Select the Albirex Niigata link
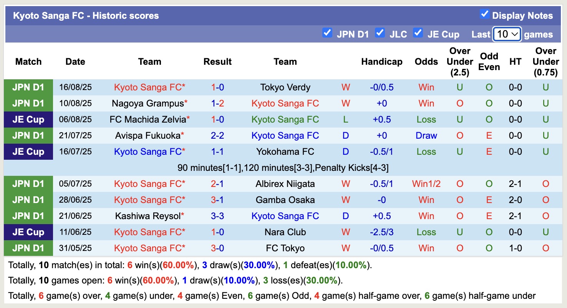The height and width of the screenshot is (308, 567). (x=285, y=183)
